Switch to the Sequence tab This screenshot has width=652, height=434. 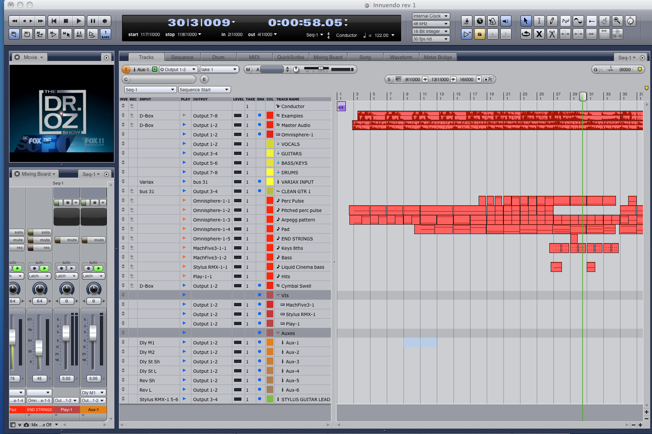[x=182, y=57]
